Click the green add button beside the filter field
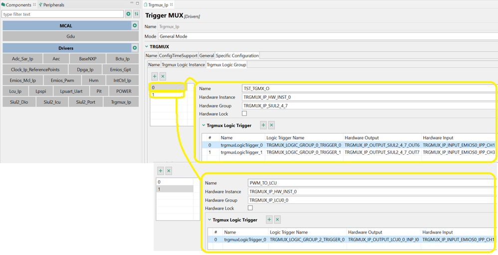 tap(128, 14)
